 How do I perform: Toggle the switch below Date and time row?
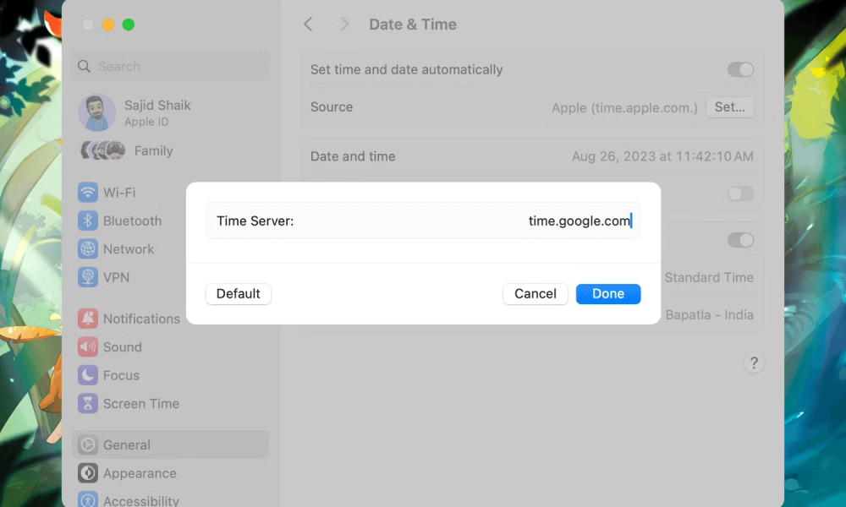tap(740, 194)
